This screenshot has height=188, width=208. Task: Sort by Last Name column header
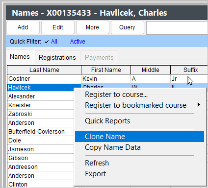44,70
